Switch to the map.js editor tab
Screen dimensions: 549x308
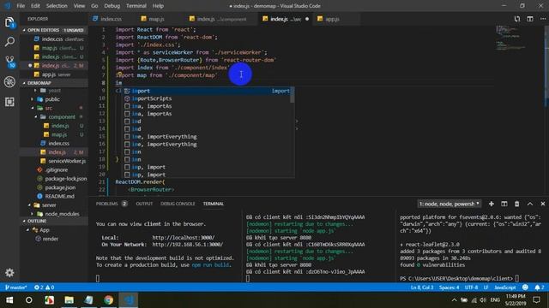pyautogui.click(x=156, y=19)
